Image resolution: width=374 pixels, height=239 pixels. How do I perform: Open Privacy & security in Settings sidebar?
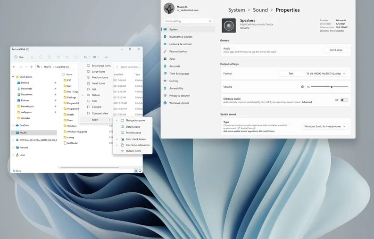point(188,96)
